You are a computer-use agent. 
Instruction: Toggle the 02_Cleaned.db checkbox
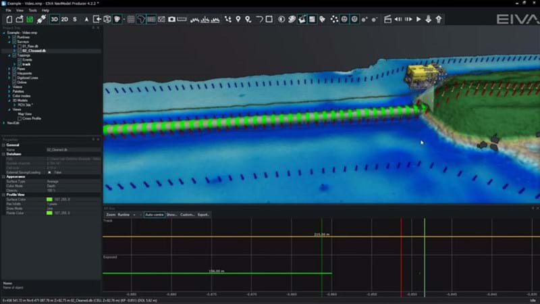(x=20, y=51)
